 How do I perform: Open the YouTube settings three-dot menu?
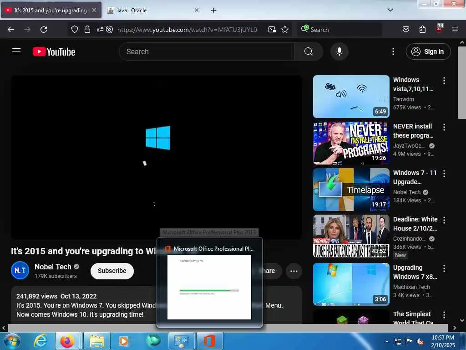(x=393, y=51)
